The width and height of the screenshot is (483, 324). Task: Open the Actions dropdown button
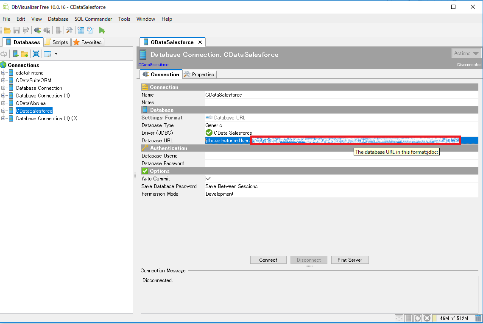point(466,53)
